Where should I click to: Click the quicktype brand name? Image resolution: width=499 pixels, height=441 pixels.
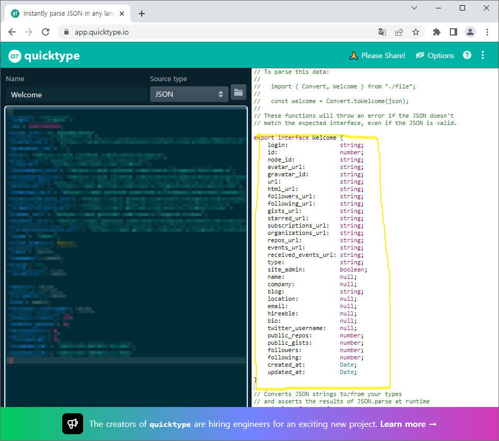point(52,56)
